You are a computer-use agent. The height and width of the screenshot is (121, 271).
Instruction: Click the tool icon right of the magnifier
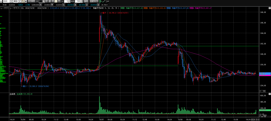(25, 1)
